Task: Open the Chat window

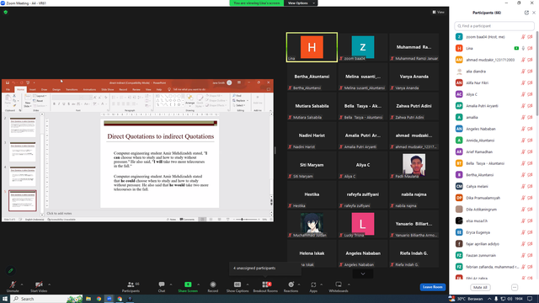Action: pos(162,286)
